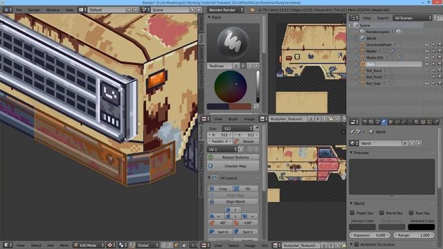Select RenderLayers in the outliner

[377, 32]
